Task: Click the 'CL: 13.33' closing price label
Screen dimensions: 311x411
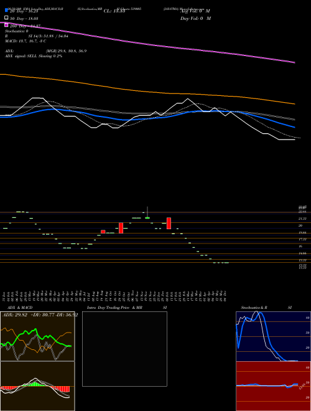Action: (x=114, y=11)
